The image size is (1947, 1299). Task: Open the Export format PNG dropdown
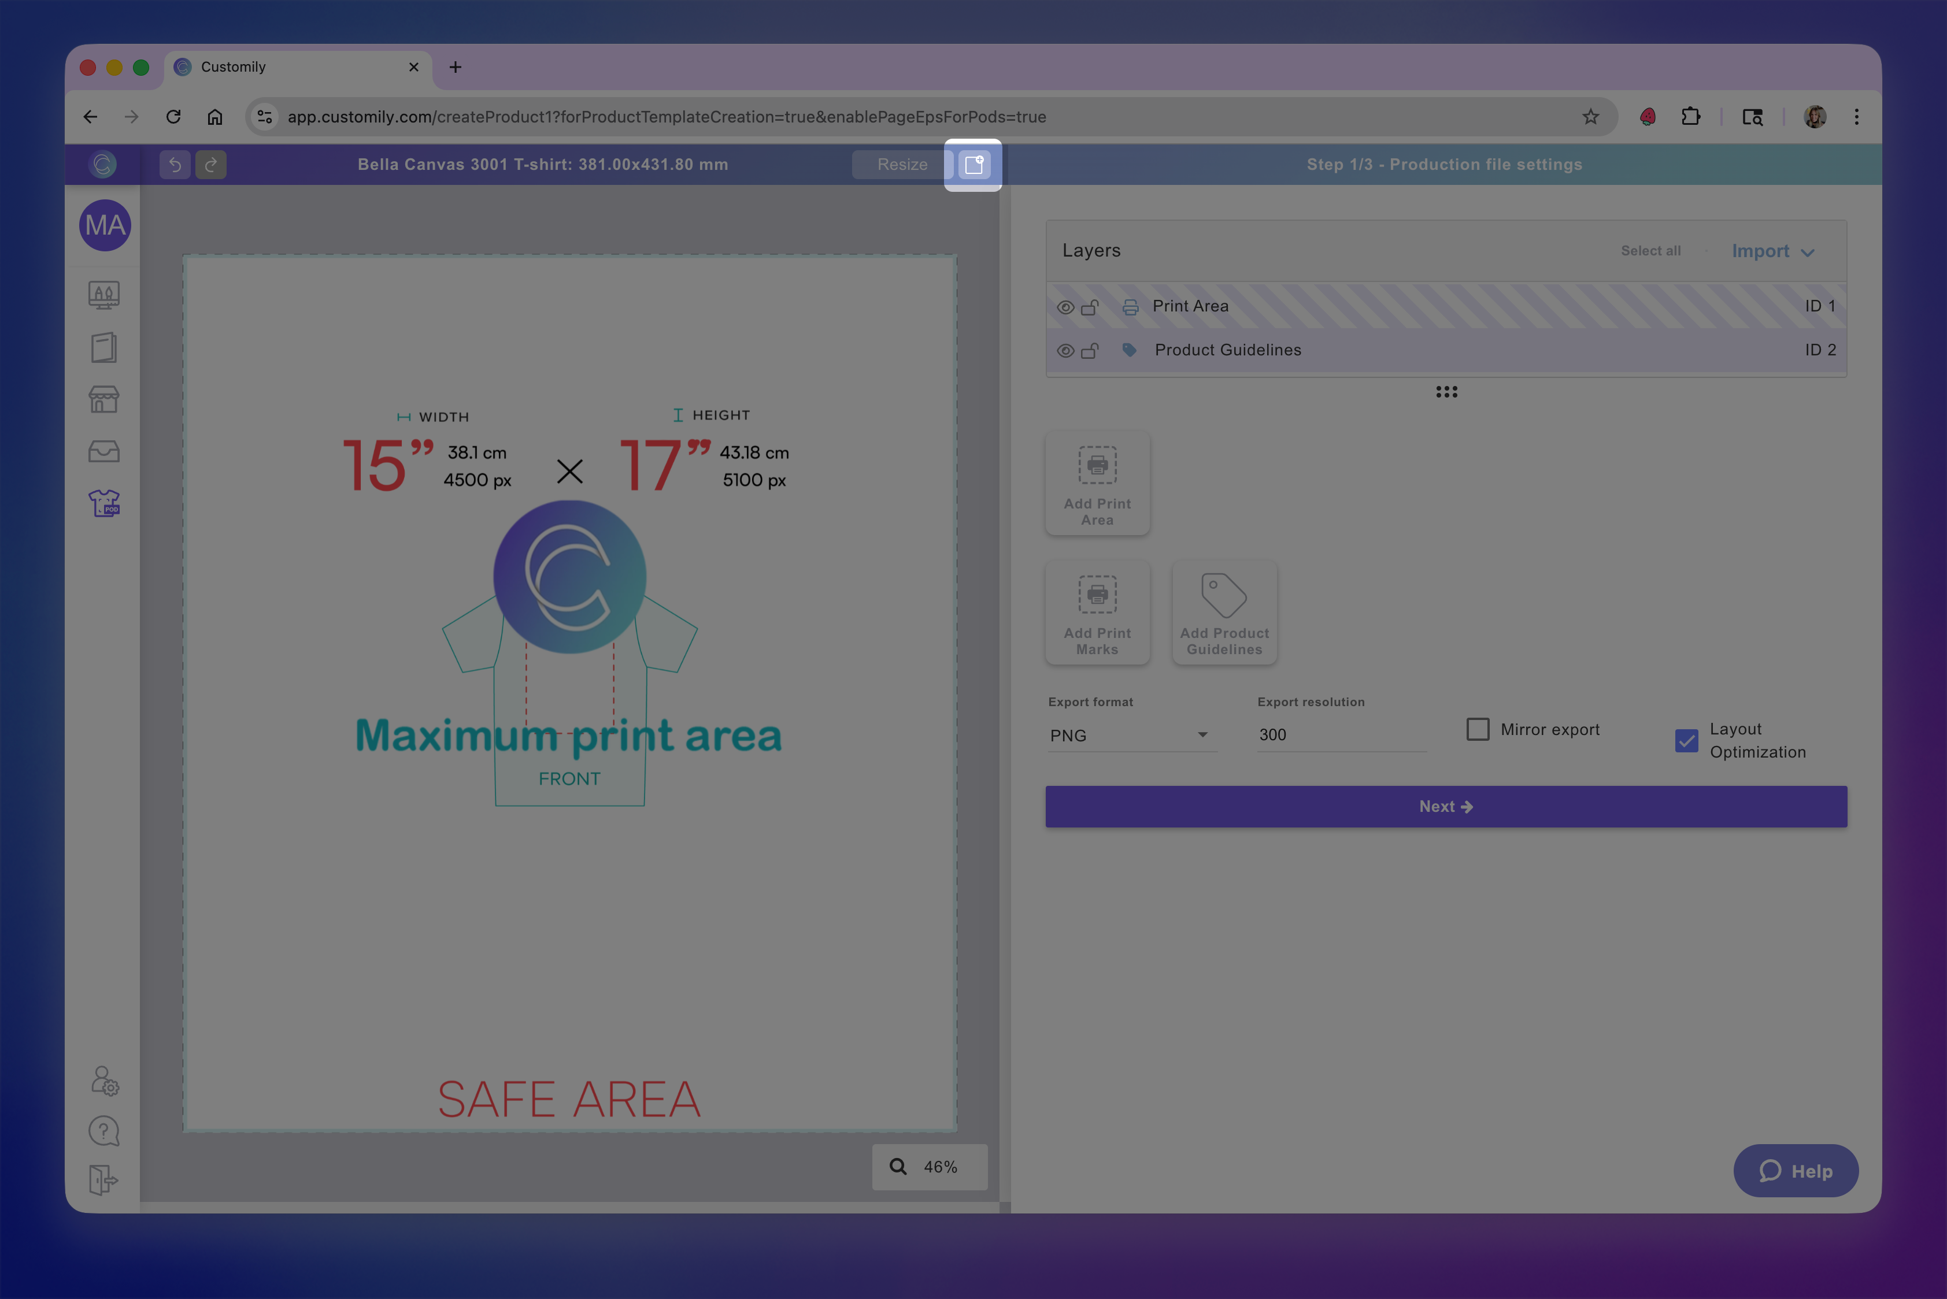[x=1131, y=735]
